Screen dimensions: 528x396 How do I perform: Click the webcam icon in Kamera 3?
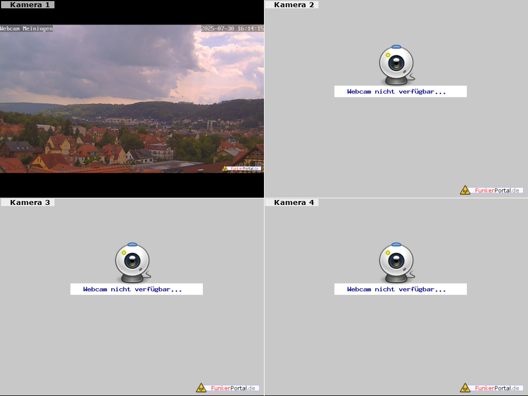(x=133, y=263)
